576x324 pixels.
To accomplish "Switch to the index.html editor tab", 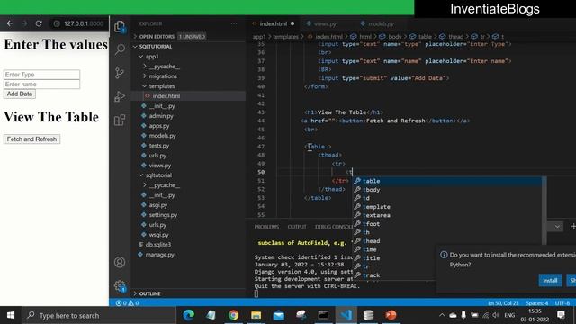I will (274, 23).
